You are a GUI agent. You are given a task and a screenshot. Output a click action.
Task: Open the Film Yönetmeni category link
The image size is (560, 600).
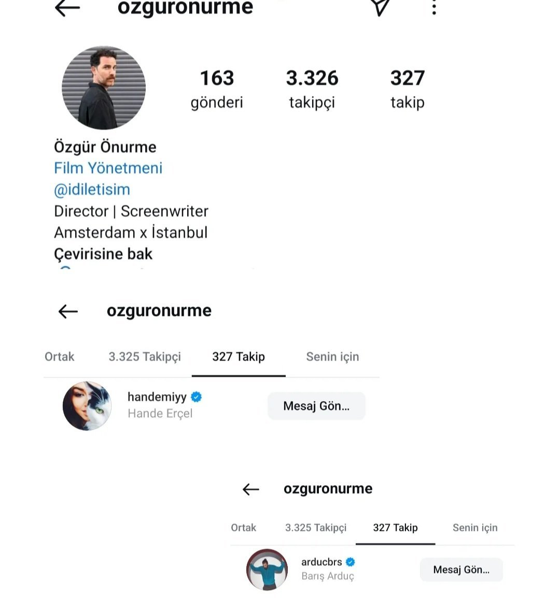pos(108,168)
